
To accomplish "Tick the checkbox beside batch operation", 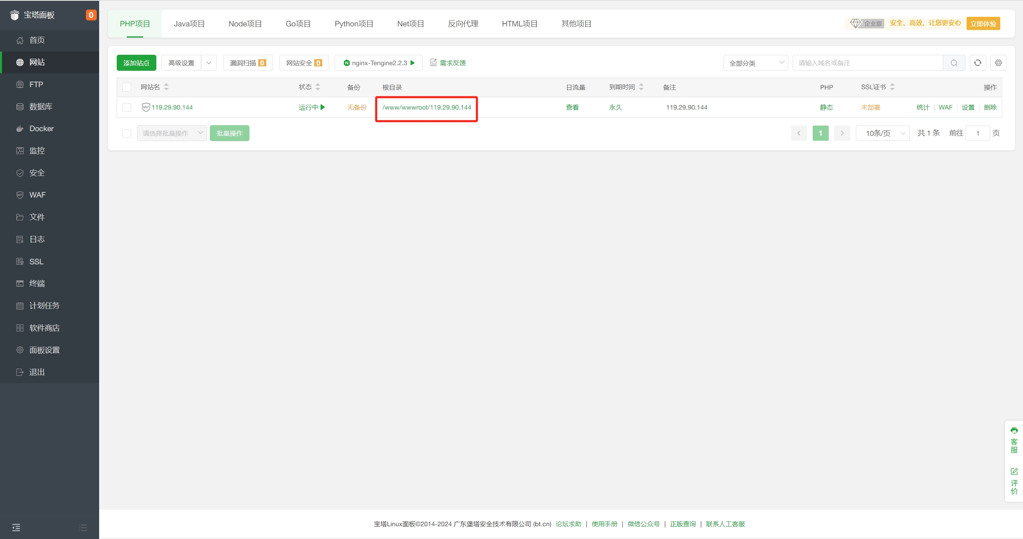I will tap(127, 133).
